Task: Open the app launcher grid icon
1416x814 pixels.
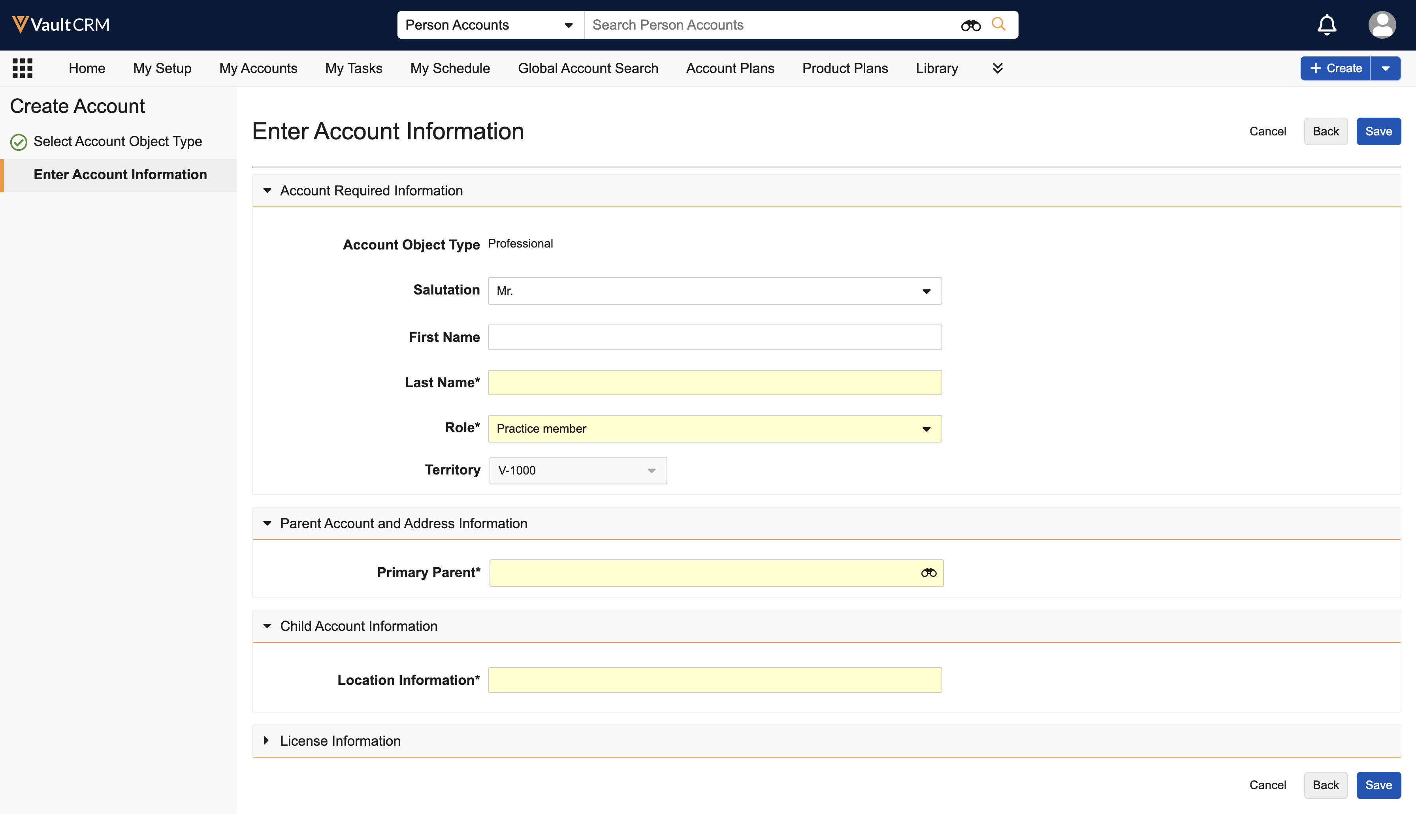Action: 23,68
